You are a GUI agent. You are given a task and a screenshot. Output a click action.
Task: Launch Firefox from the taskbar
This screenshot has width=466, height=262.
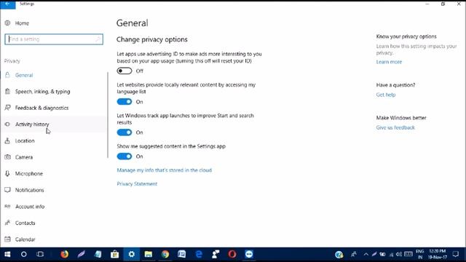pos(64,254)
